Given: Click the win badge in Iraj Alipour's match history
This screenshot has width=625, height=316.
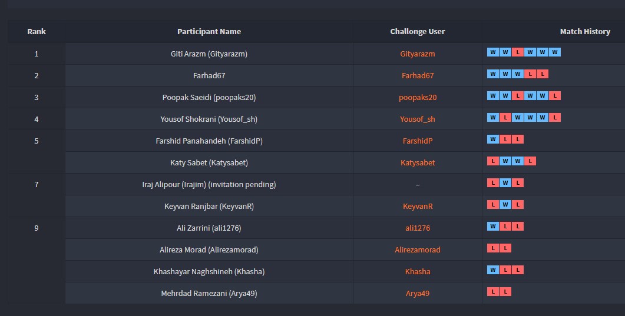Looking at the screenshot, I should (505, 183).
